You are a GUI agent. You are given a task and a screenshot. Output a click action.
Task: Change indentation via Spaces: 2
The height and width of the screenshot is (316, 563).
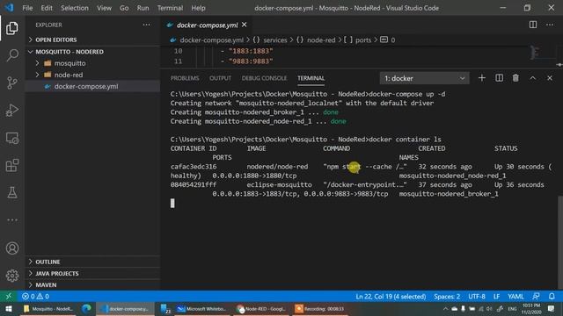(x=447, y=297)
